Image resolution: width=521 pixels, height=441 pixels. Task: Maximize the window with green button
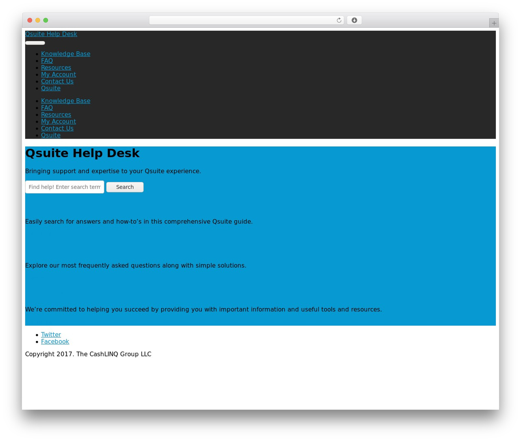(46, 20)
